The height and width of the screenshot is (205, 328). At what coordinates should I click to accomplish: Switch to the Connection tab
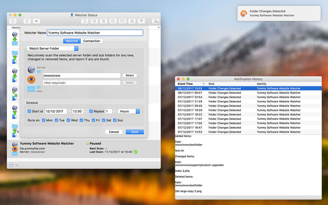click(92, 41)
